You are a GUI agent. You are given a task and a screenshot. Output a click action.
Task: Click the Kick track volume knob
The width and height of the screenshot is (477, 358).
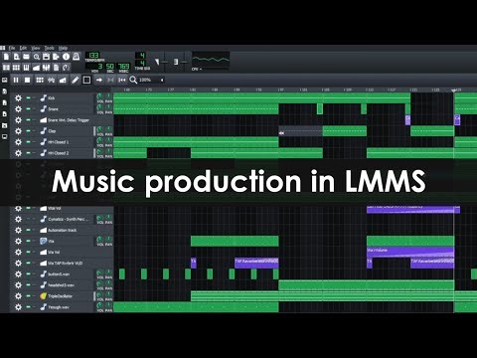[x=99, y=96]
